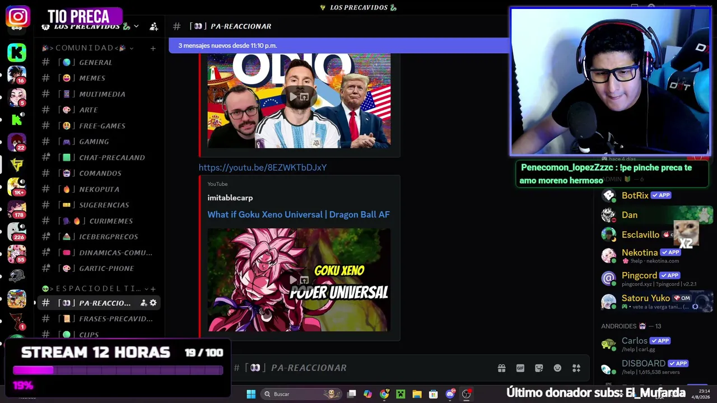Switch to OBS Studio on taskbar
This screenshot has height=403, width=717.
(x=466, y=394)
